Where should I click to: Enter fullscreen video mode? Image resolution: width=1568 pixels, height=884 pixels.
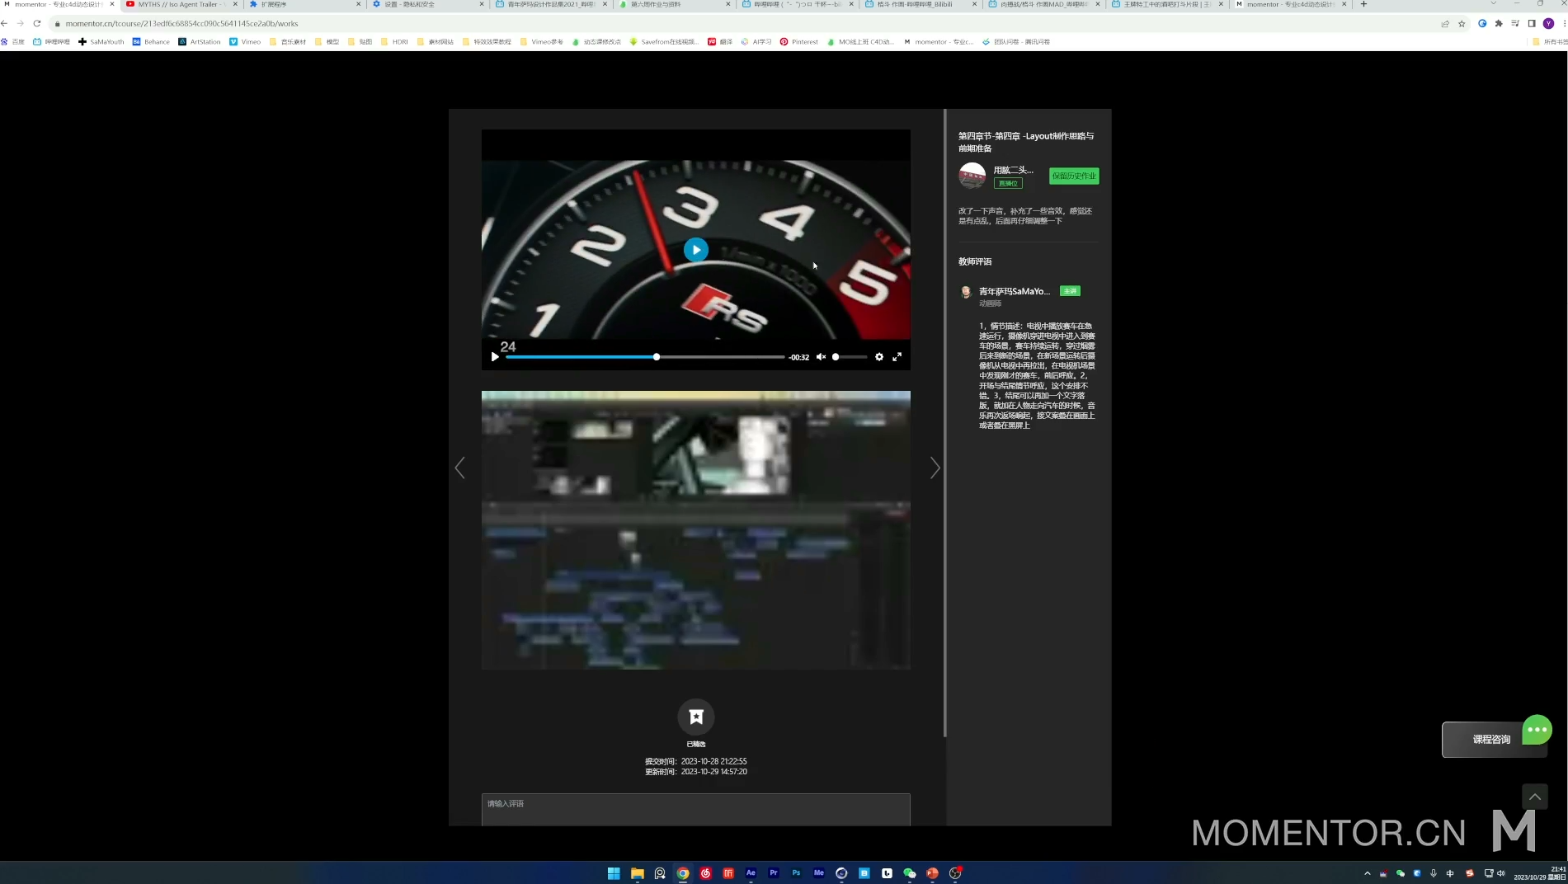tap(897, 357)
